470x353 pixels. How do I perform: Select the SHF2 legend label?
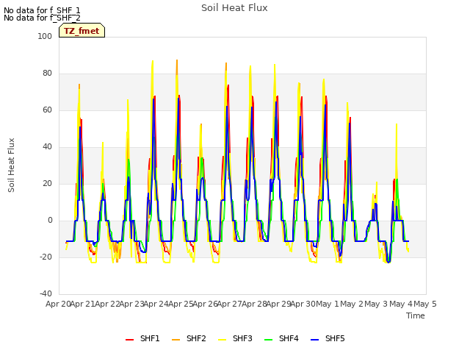(x=196, y=338)
